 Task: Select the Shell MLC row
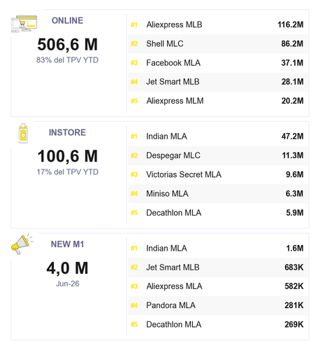(x=218, y=44)
